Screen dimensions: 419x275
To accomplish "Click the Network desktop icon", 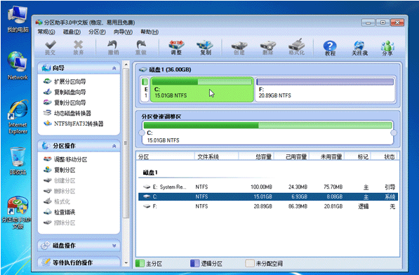I will [18, 66].
